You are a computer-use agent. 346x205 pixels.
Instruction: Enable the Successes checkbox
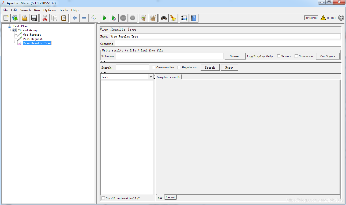[296, 56]
